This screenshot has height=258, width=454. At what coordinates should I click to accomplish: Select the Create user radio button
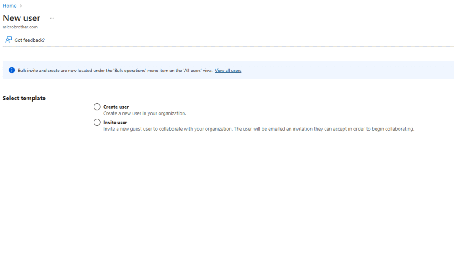tap(97, 107)
